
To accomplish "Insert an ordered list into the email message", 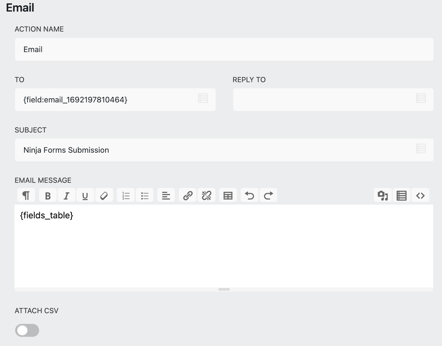I will tap(125, 195).
